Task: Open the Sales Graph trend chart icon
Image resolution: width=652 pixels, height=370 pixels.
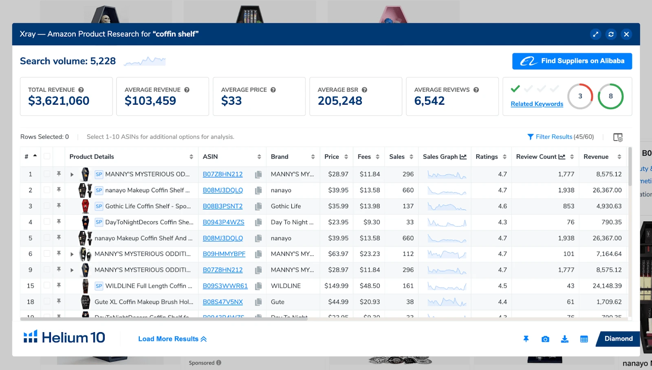Action: click(x=464, y=156)
